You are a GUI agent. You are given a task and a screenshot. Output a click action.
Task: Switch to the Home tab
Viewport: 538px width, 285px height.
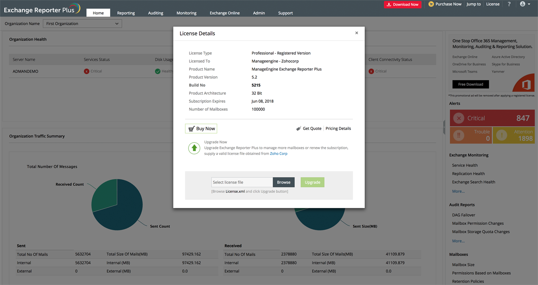pos(98,13)
